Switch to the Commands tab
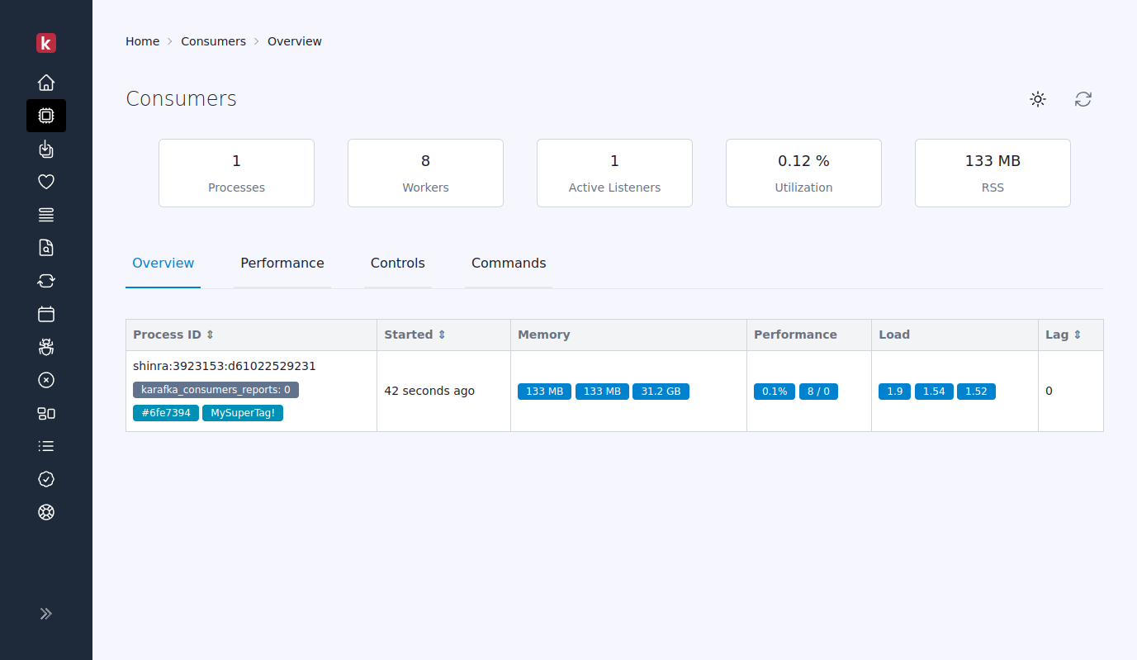 pyautogui.click(x=509, y=263)
